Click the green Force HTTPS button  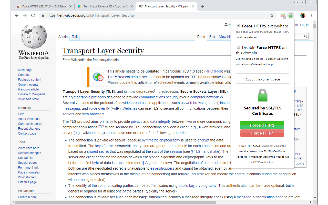coord(262,125)
